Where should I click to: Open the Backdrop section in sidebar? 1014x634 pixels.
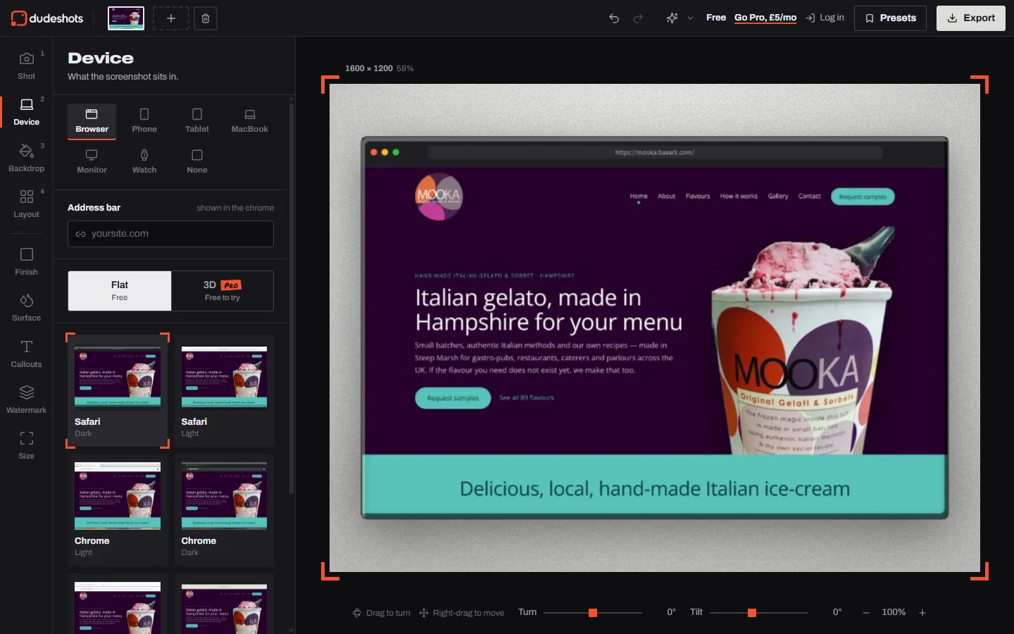coord(27,158)
